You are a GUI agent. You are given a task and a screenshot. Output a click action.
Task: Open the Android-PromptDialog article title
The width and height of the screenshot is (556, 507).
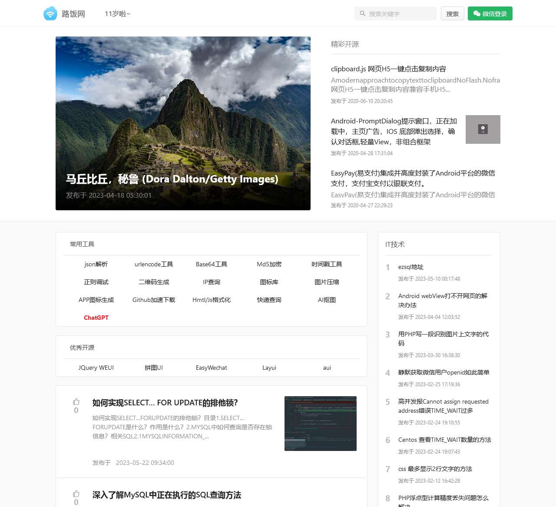coord(394,131)
